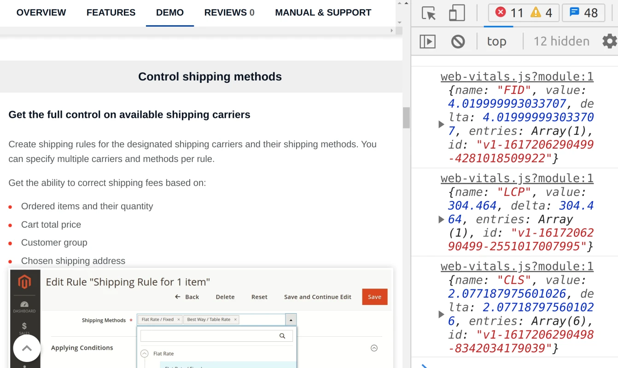
Task: Click the page's vertical scrollbar thumb
Action: pyautogui.click(x=406, y=118)
